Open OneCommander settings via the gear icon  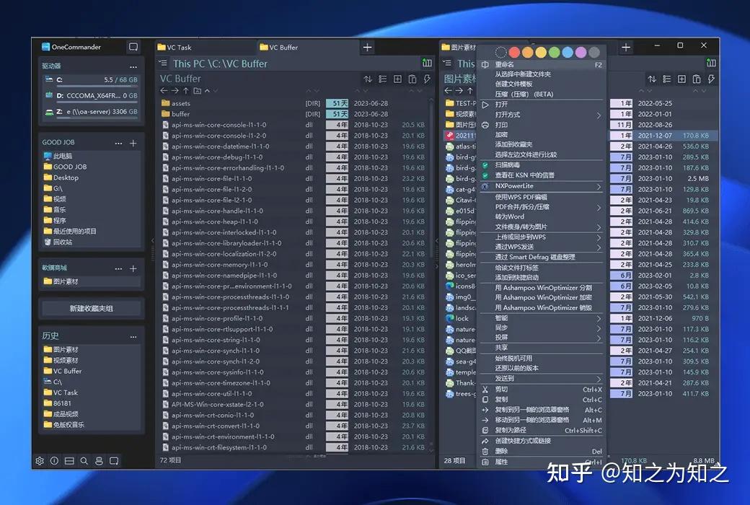[x=40, y=460]
